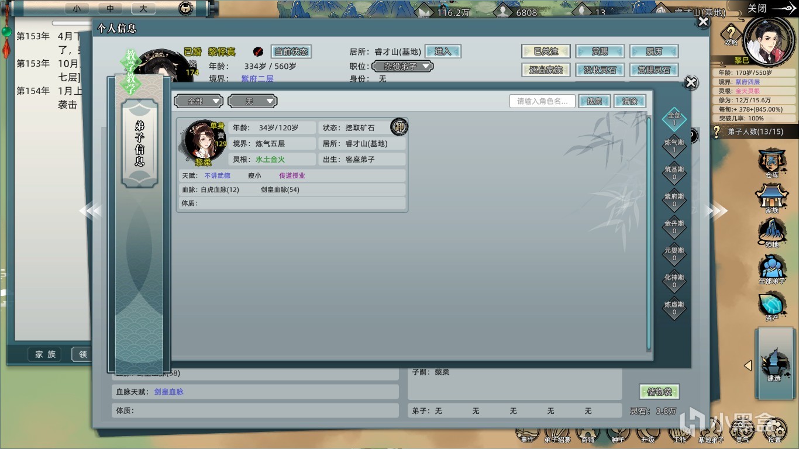Go to next character with right arrows
The height and width of the screenshot is (449, 799).
(717, 210)
